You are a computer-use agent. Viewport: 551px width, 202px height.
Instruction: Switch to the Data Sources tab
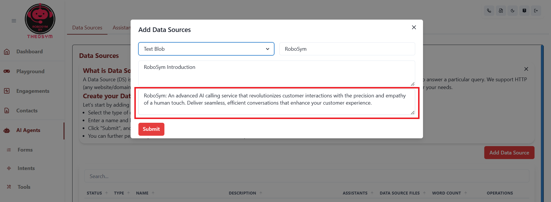coord(87,28)
